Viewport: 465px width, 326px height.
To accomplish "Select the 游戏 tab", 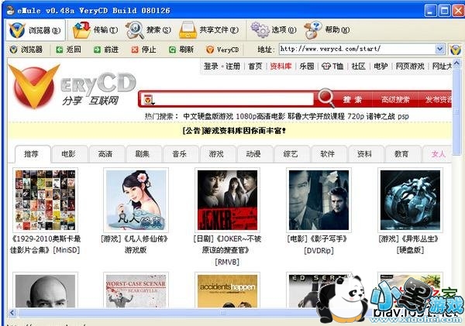I will click(217, 154).
